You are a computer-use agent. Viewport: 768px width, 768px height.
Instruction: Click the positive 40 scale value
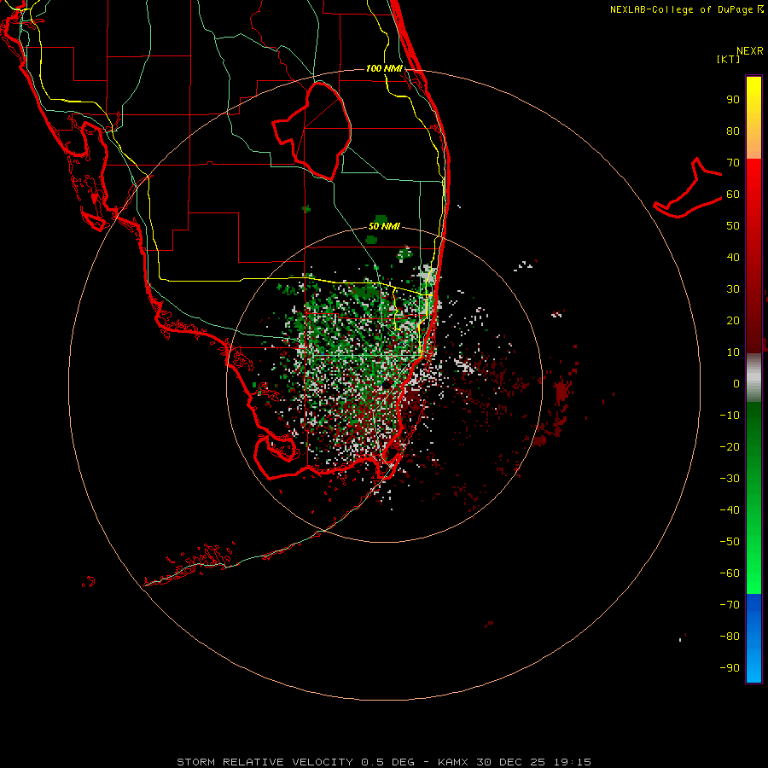(x=733, y=257)
